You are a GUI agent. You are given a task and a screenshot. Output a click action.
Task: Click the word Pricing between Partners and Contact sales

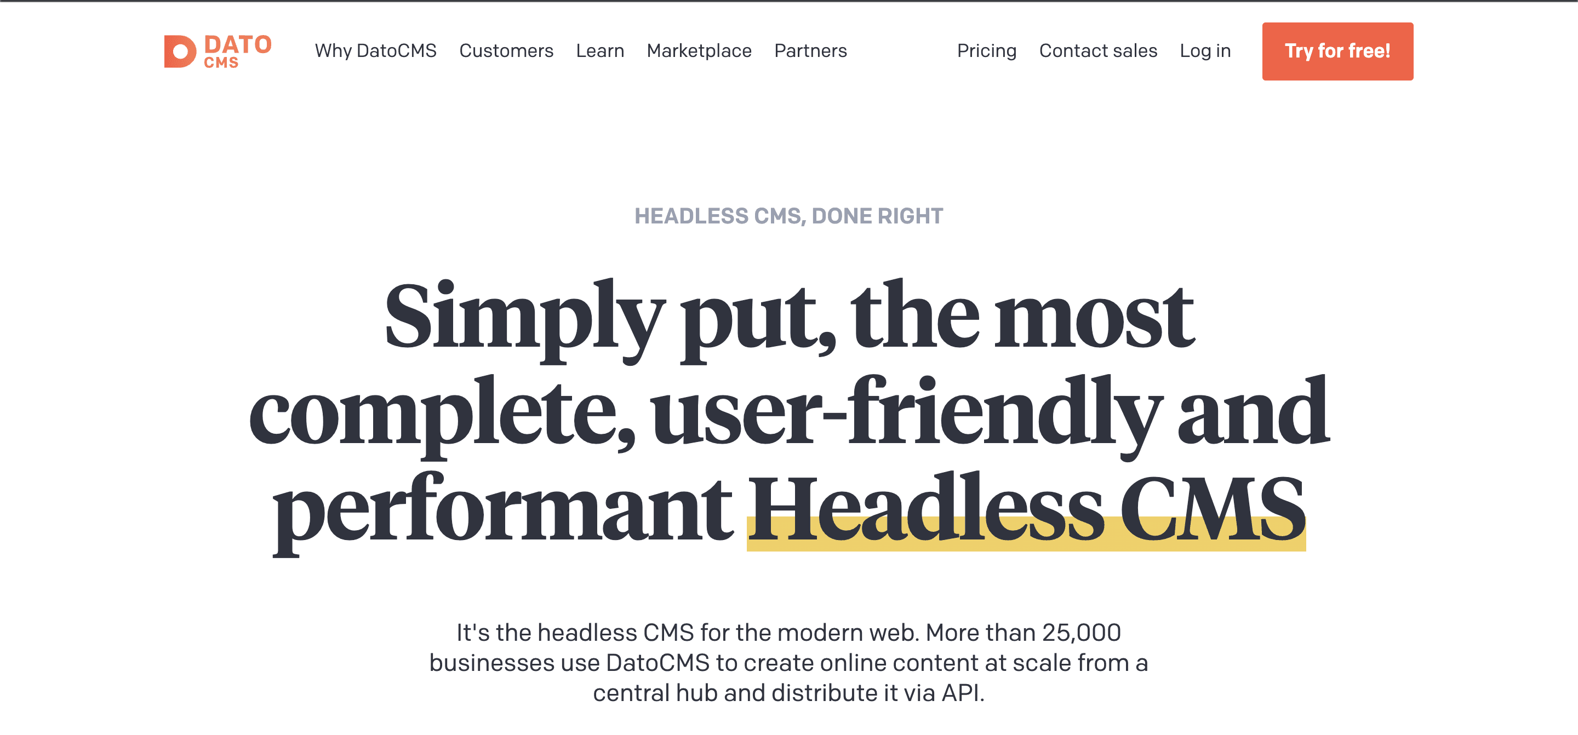[x=987, y=51]
